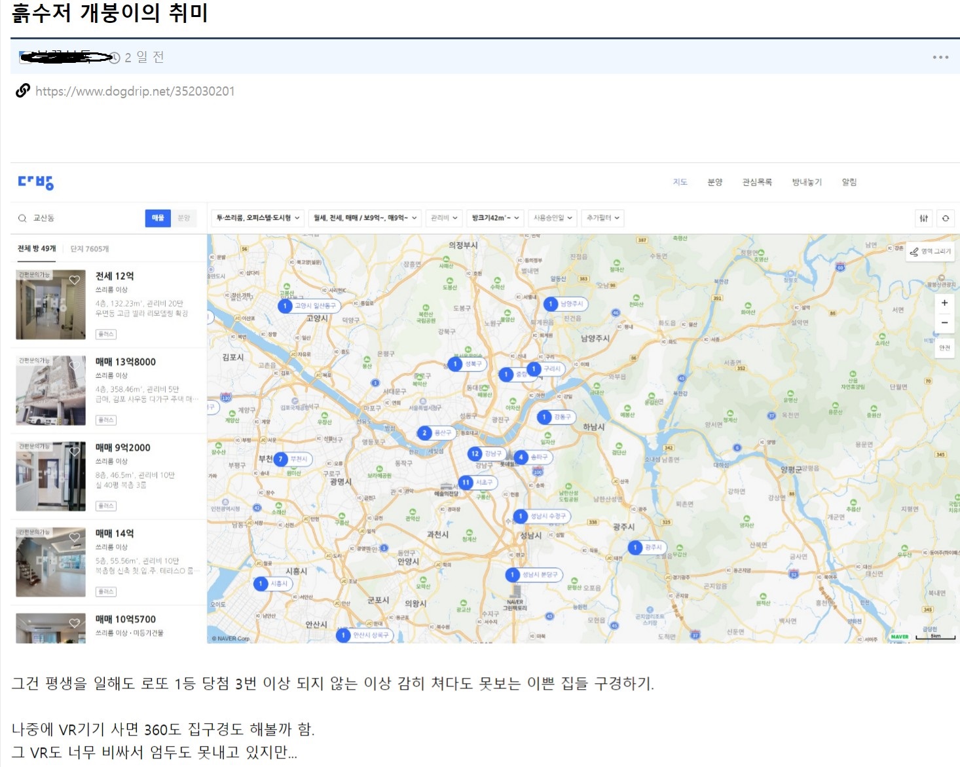Toggle favorite heart on 매매 13억8000 listing
Viewport: 960px width, 767px height.
(x=75, y=365)
